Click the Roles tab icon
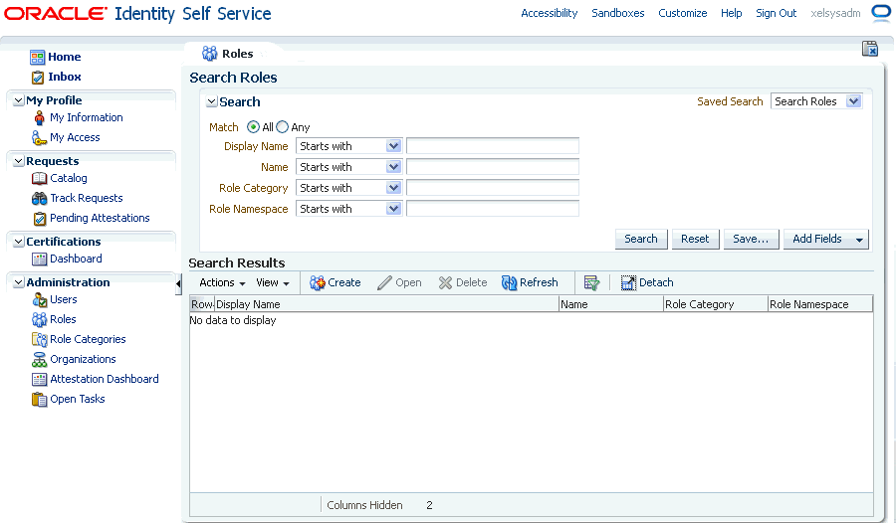 click(210, 54)
